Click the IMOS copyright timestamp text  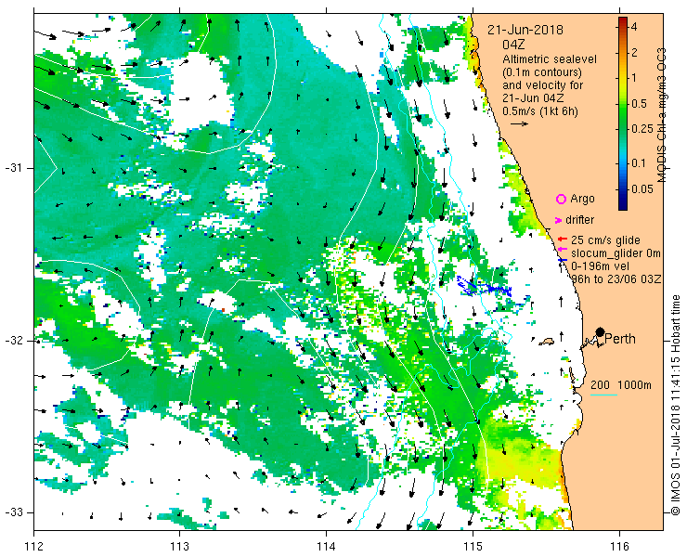coord(675,405)
